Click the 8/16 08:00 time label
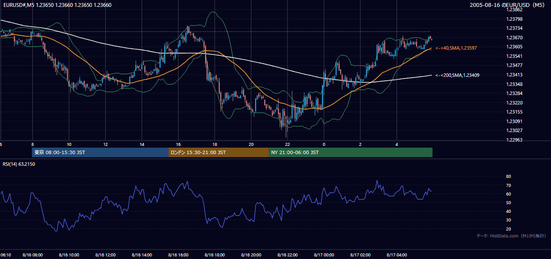This screenshot has width=551, height=259. pyautogui.click(x=32, y=255)
